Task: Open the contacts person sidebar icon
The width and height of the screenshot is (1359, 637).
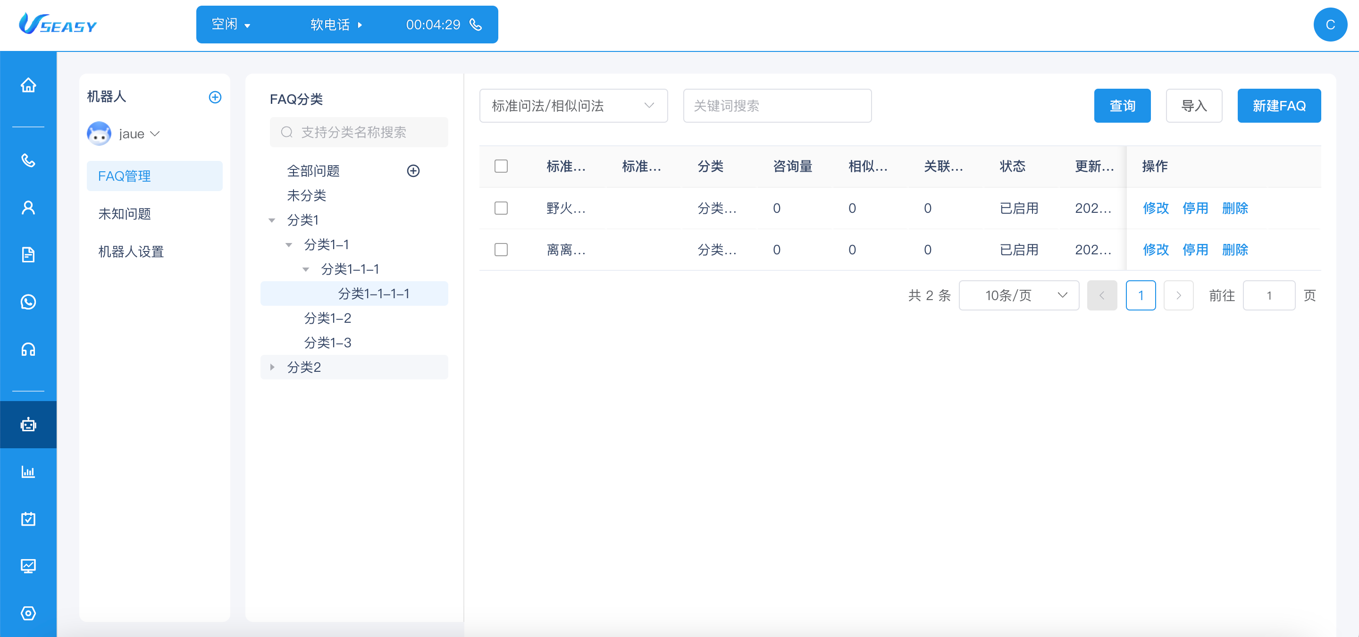Action: tap(28, 207)
